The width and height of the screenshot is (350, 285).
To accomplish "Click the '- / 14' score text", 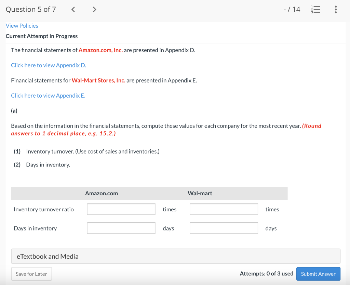I will [292, 9].
